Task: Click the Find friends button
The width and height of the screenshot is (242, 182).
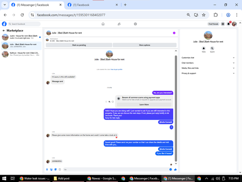Action: [213, 24]
